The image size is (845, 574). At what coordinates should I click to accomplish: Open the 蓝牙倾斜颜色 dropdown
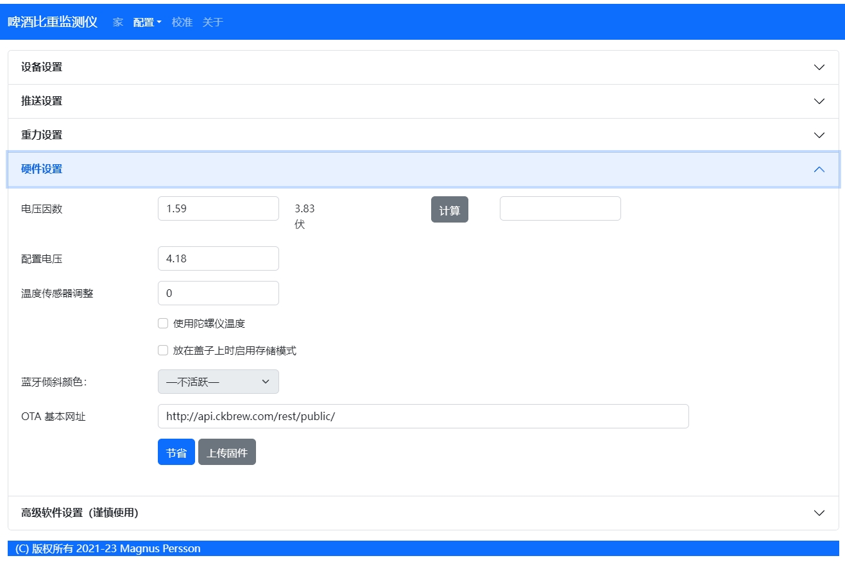pos(218,382)
